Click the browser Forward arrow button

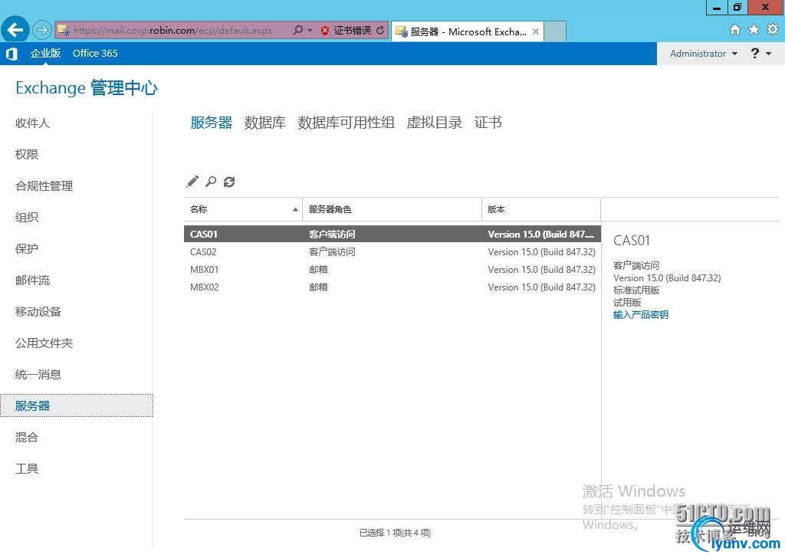click(42, 30)
